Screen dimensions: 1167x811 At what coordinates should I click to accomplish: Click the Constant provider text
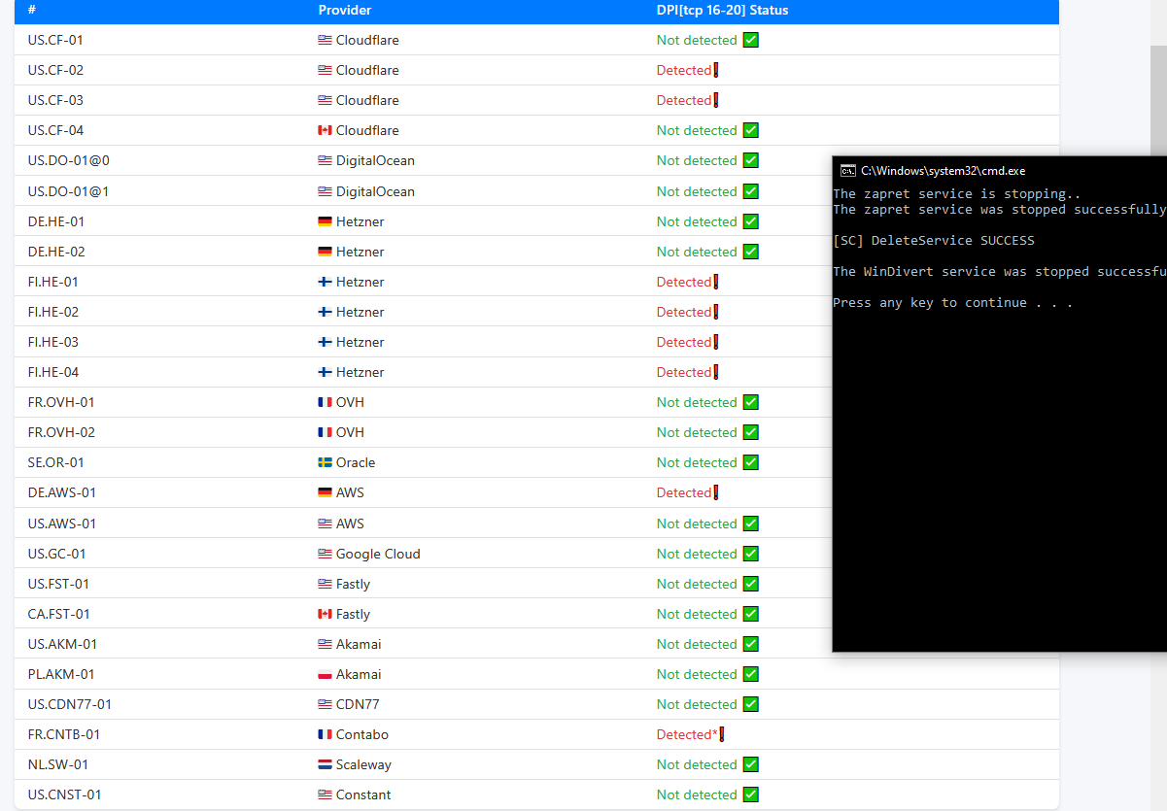(363, 794)
